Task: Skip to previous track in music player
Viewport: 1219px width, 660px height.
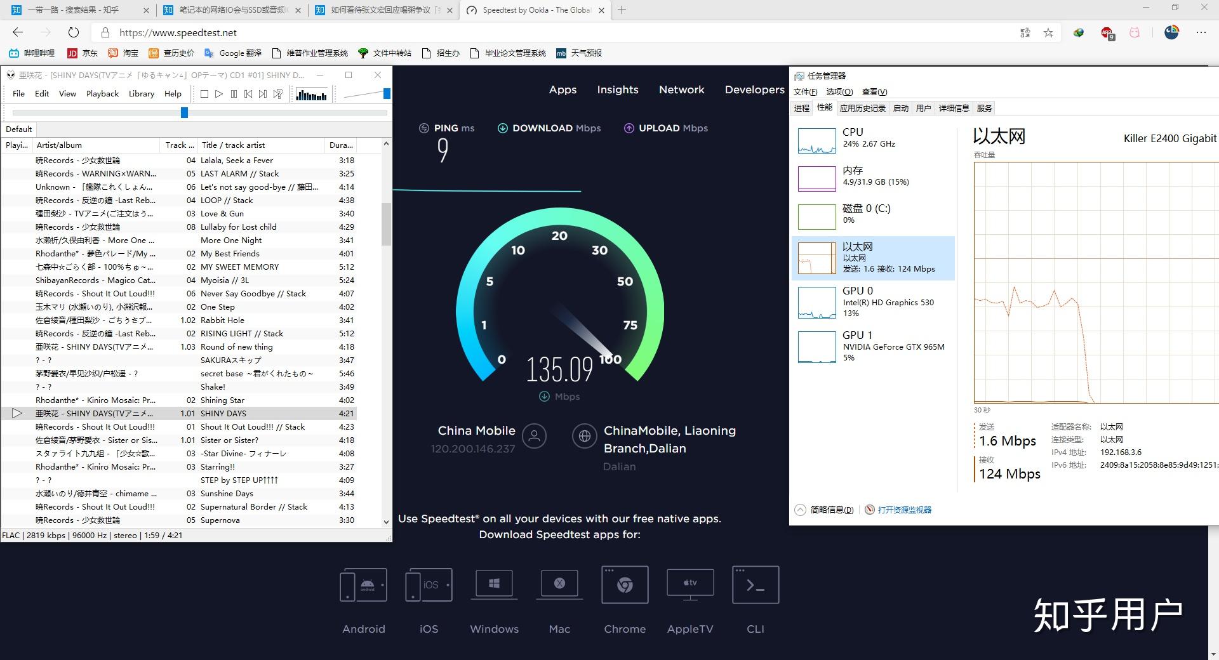Action: point(248,94)
